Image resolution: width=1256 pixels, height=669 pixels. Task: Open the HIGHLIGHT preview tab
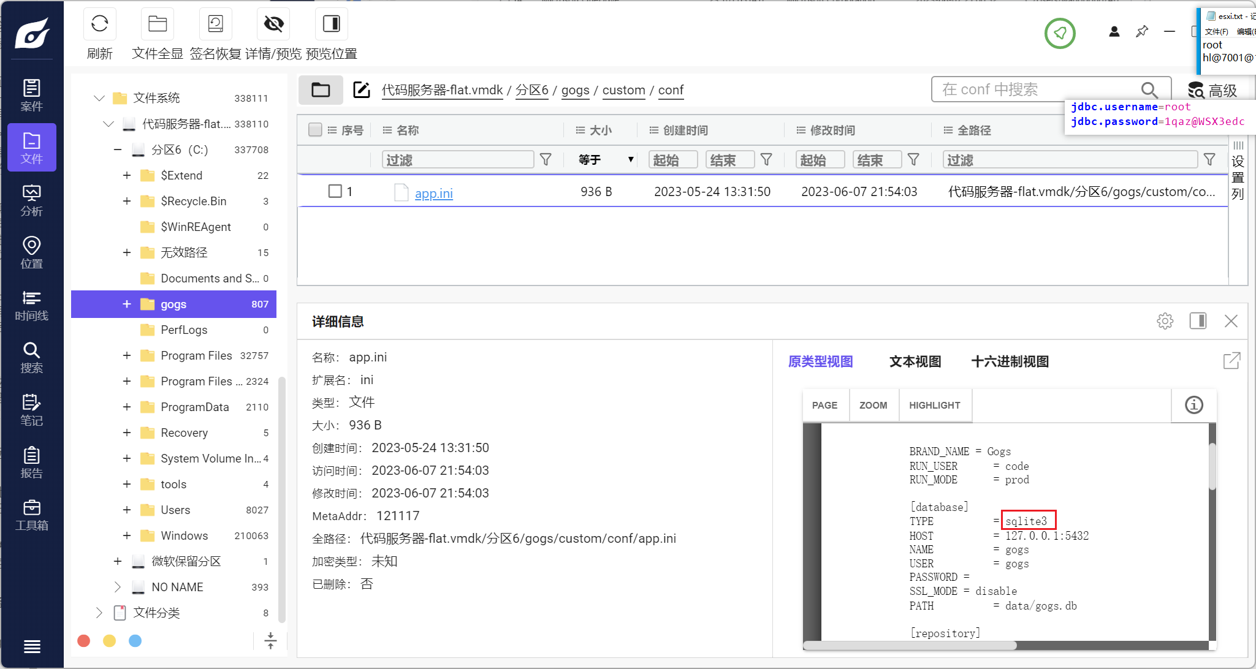(x=935, y=406)
